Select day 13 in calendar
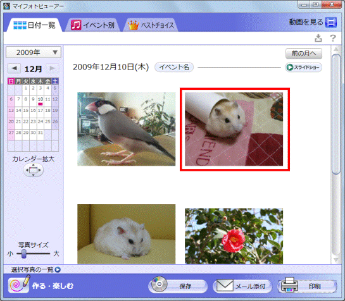This screenshot has height=301, width=345. coord(11,112)
